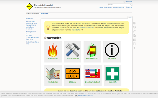Viewport: 158px width, 98px height.
Task: Click the back to top arrow icon
Action: (134, 48)
